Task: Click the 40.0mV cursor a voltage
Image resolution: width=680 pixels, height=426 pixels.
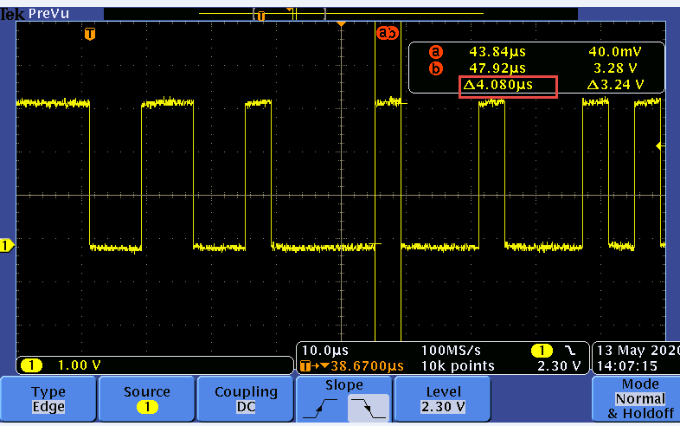Action: click(x=614, y=52)
